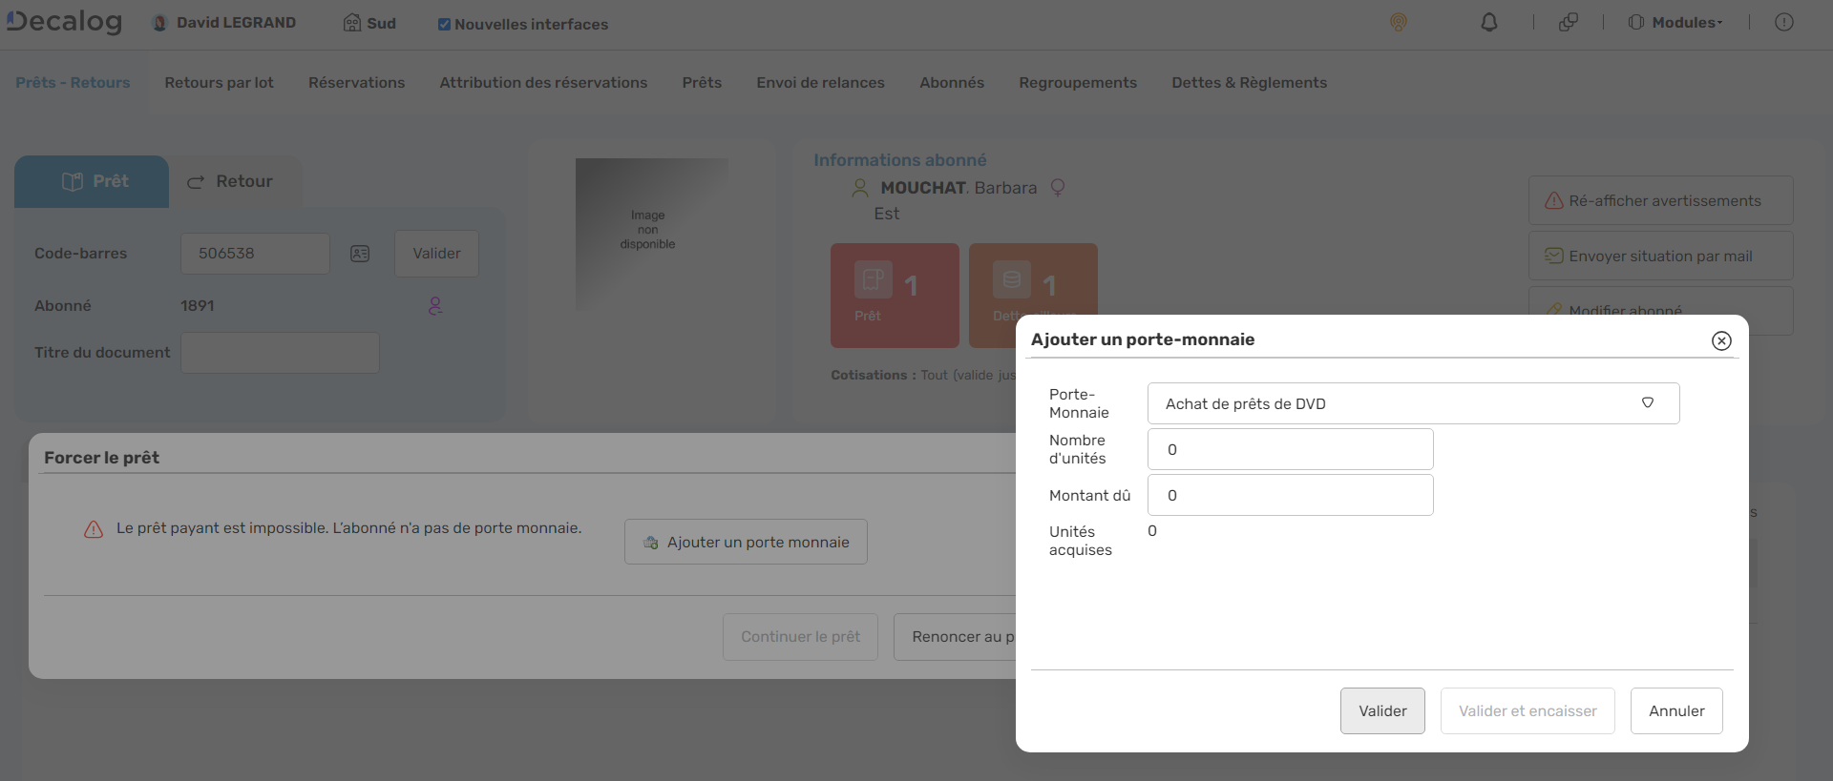Click the Sud library site icon
Viewport: 1833px width, 781px height.
click(x=352, y=23)
